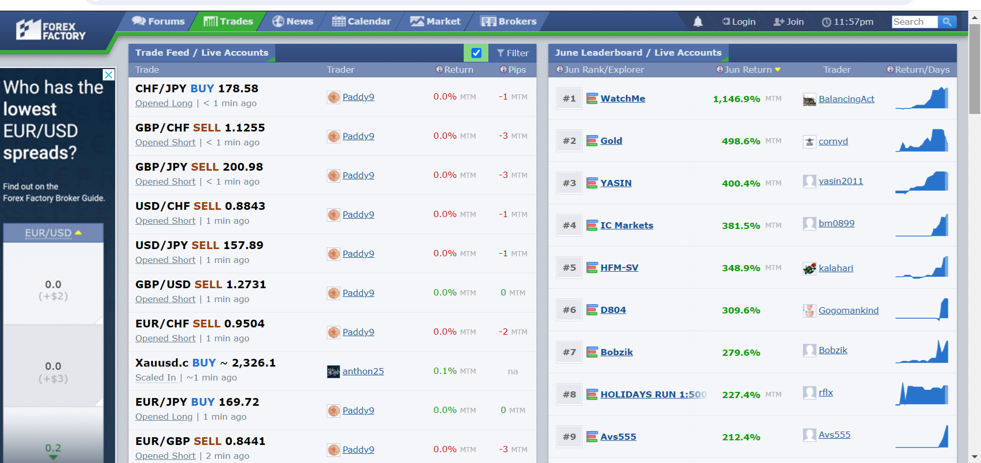Open the Trade Feed Filter

click(x=513, y=53)
